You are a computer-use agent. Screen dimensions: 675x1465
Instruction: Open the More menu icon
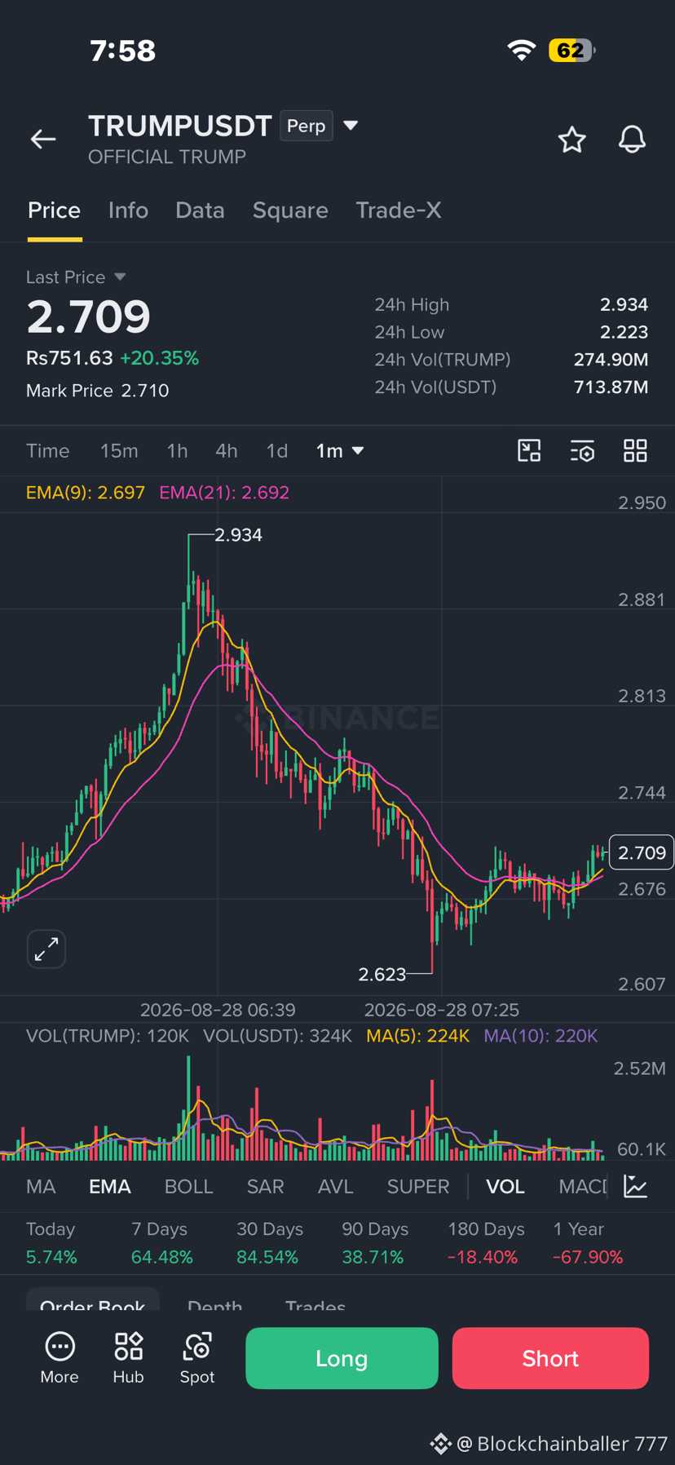click(x=60, y=1347)
